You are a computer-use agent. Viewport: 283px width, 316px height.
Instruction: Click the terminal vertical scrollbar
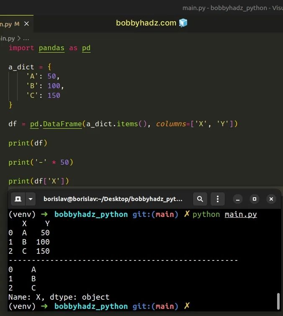pyautogui.click(x=278, y=301)
